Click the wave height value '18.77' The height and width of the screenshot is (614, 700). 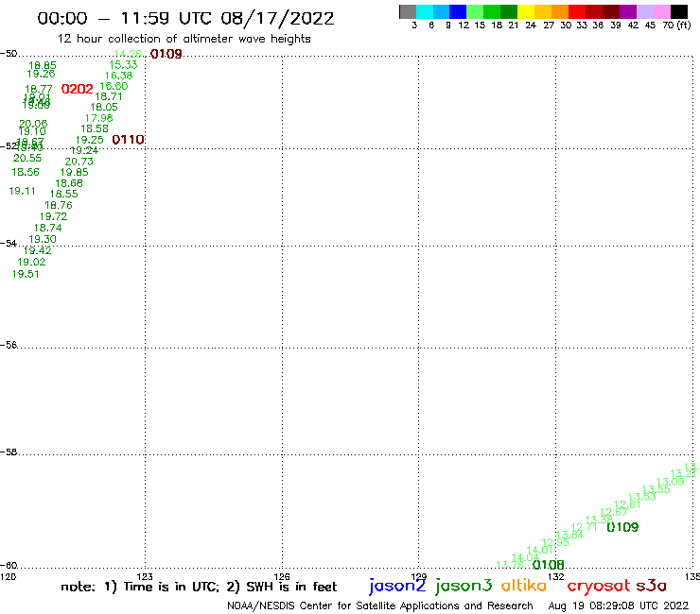coord(39,89)
